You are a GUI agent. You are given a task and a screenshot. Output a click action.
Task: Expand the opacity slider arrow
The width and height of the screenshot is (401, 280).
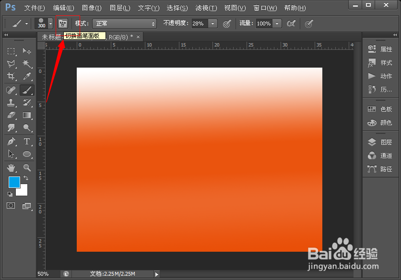[x=212, y=24]
